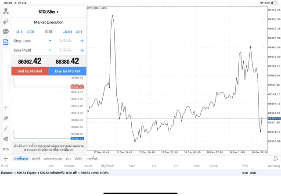
Task: Click the chart layout icon at bottom right
Action: coord(275,158)
